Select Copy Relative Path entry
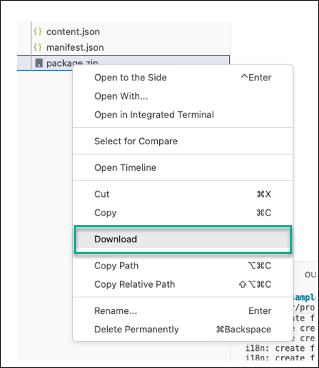 [x=182, y=284]
